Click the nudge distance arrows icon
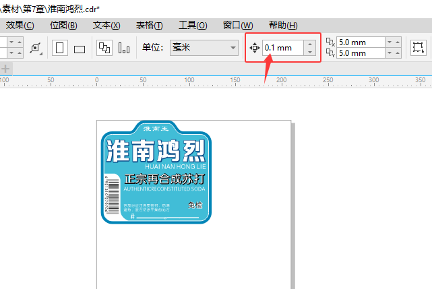The height and width of the screenshot is (289, 432). click(x=255, y=48)
